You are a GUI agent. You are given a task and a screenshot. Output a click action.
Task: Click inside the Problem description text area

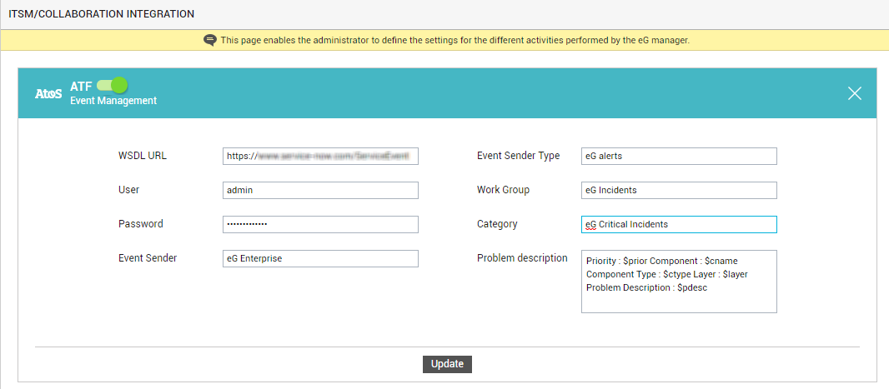coord(679,282)
